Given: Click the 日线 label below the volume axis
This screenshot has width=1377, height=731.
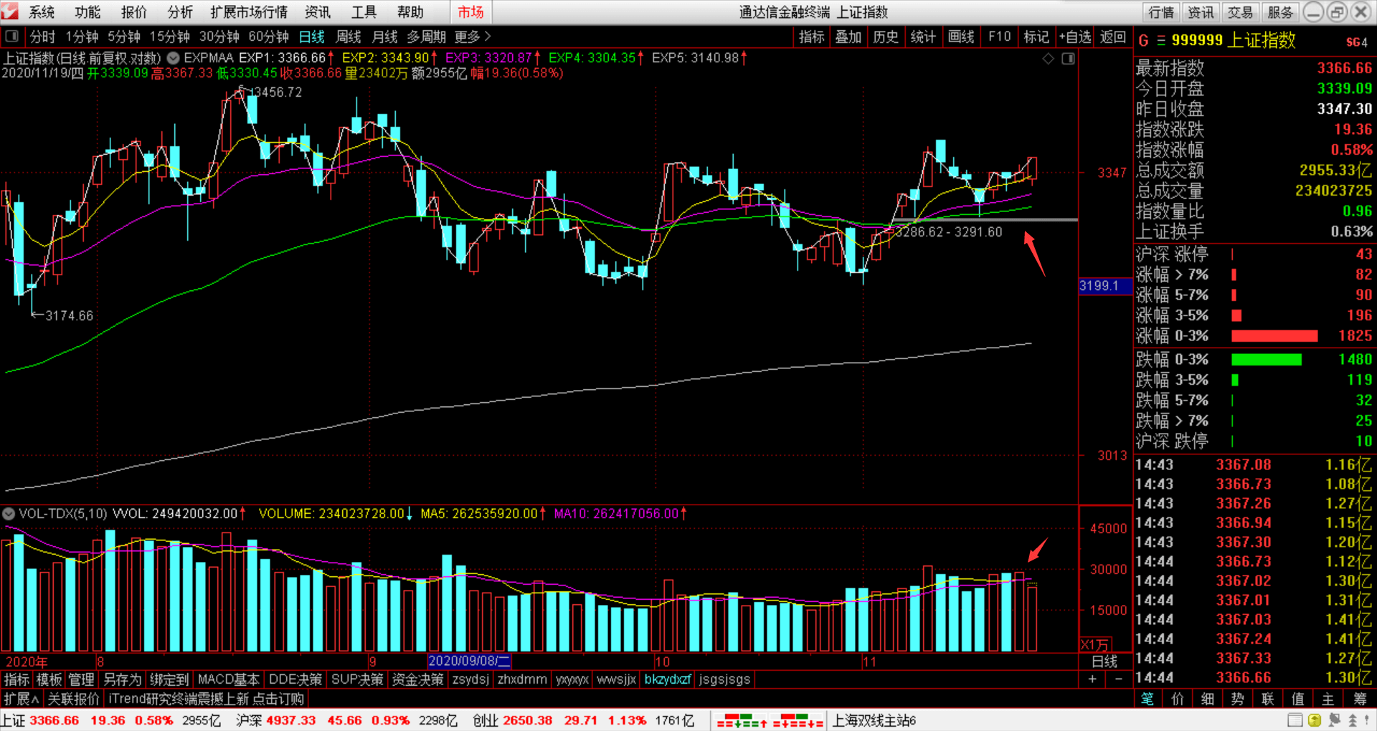Looking at the screenshot, I should 1104,661.
